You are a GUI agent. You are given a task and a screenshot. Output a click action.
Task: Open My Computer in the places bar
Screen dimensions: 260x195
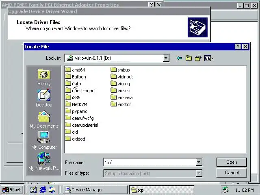(x=44, y=140)
